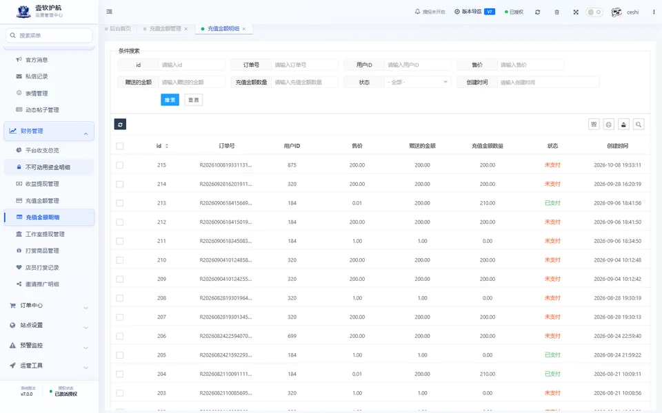662x413 pixels.
Task: Open 表情管理 in the sidebar
Action: [37, 93]
